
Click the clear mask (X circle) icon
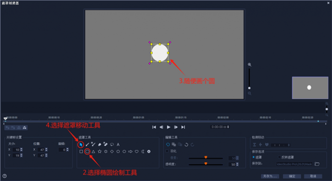[149, 151]
